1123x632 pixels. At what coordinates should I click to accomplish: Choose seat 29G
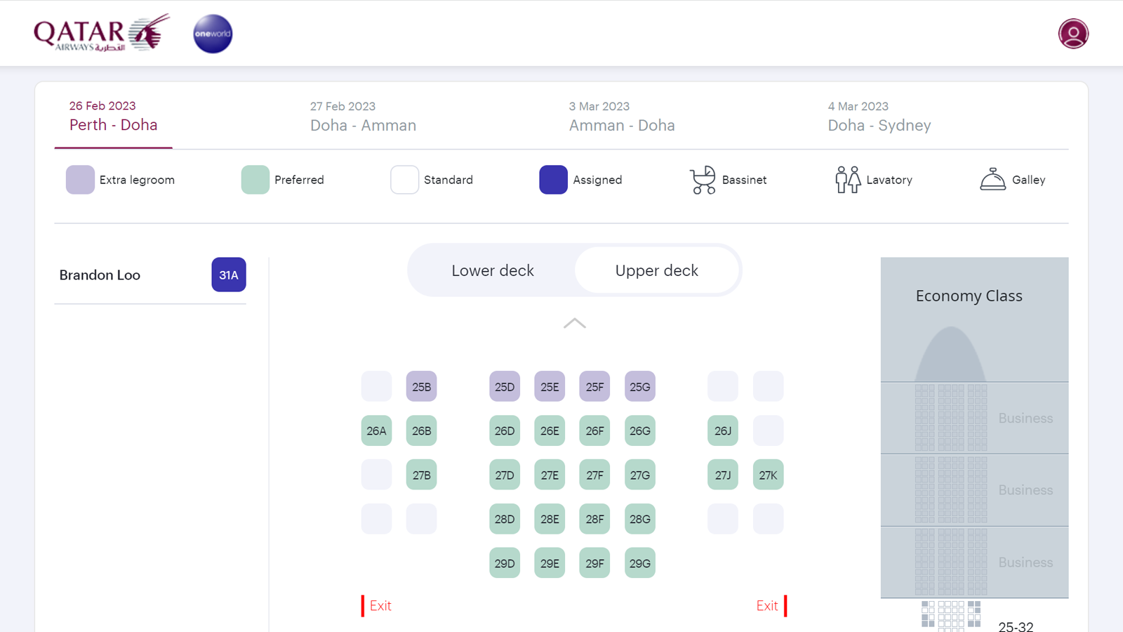click(x=640, y=563)
